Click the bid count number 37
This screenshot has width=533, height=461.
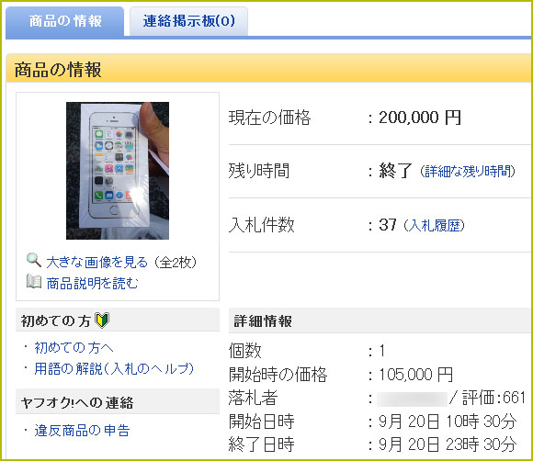(x=388, y=225)
